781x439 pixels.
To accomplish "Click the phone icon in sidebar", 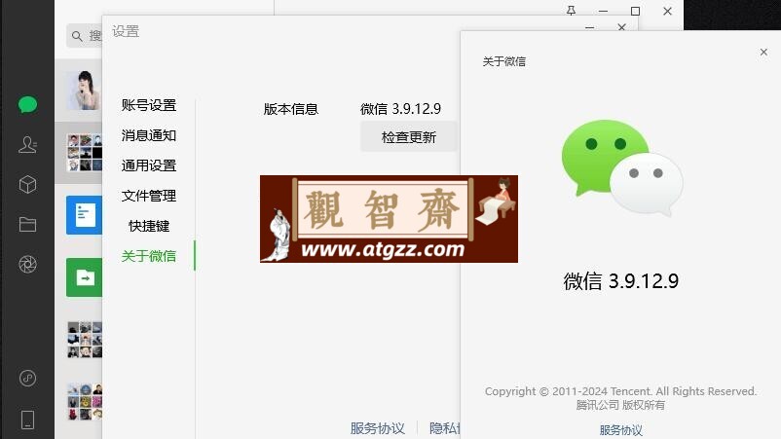I will (x=27, y=420).
